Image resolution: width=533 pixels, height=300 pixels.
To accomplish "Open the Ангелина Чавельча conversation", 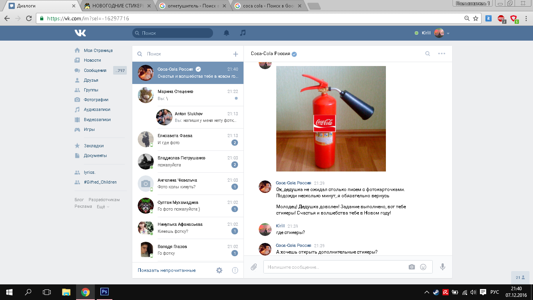I will pos(188,184).
